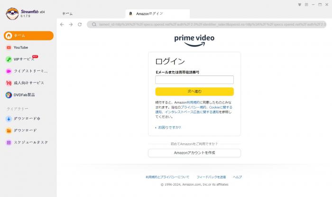Maximize the StreamFab window

320,4
